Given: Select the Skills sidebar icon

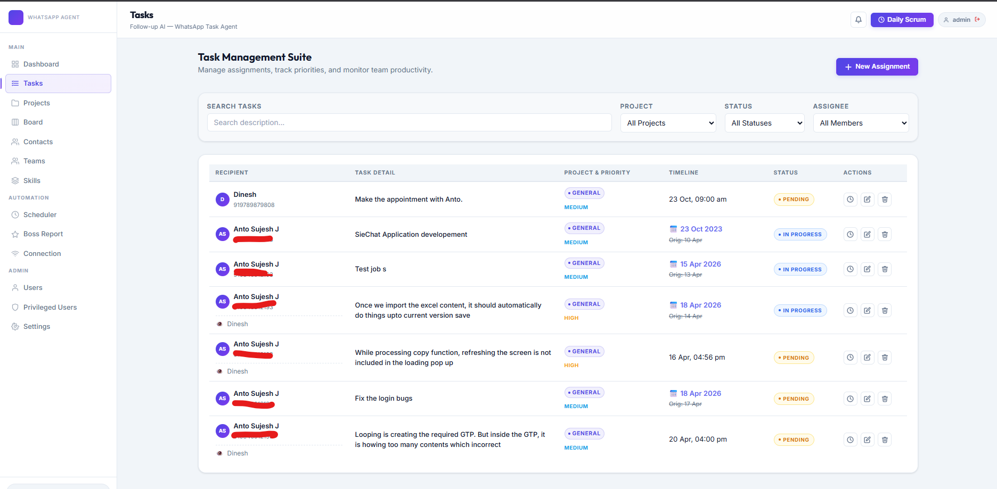Looking at the screenshot, I should tap(15, 180).
